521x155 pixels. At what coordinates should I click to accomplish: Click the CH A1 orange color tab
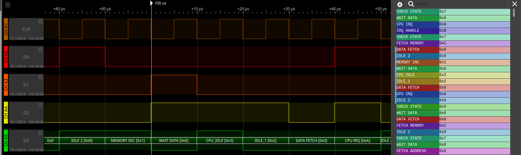6,29
